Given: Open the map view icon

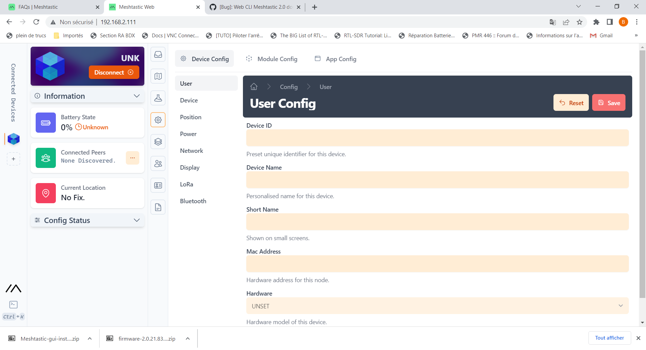Looking at the screenshot, I should [x=158, y=76].
